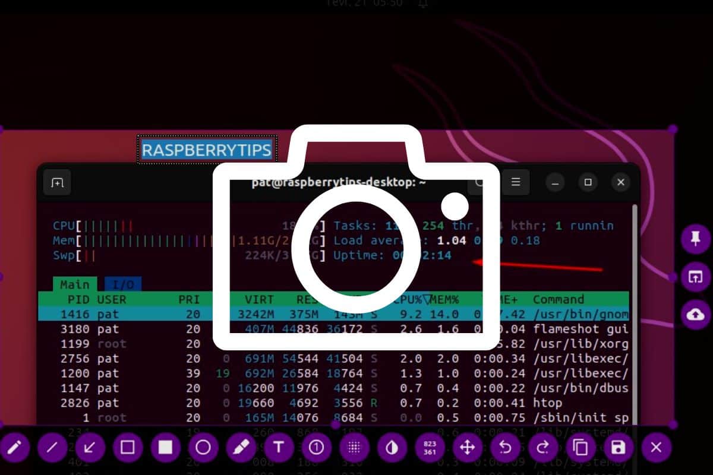Pin the screenshot to the screen
This screenshot has width=713, height=475.
pyautogui.click(x=695, y=240)
